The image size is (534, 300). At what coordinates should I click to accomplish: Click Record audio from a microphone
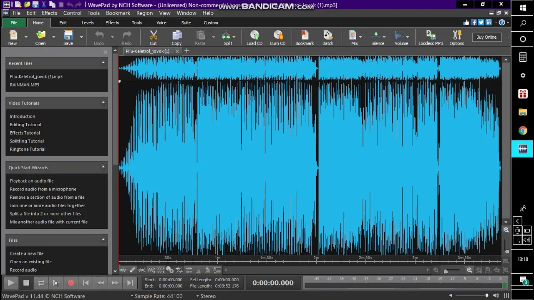tap(43, 189)
